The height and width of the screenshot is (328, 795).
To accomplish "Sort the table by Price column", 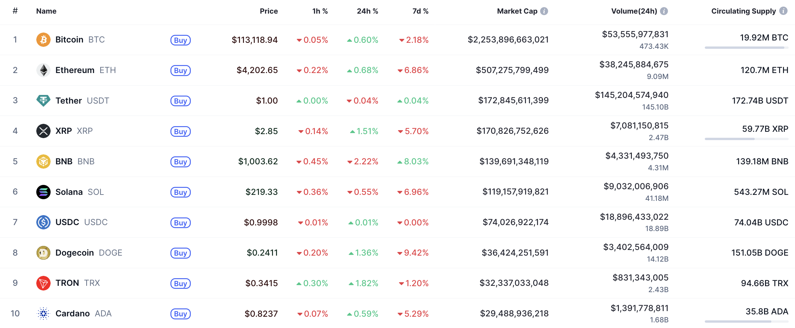I will tap(269, 11).
